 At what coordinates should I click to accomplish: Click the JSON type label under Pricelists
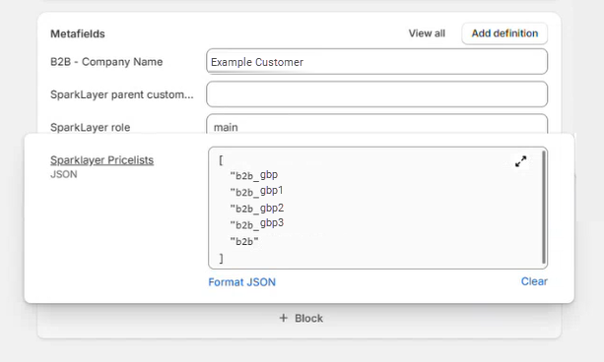coord(64,174)
